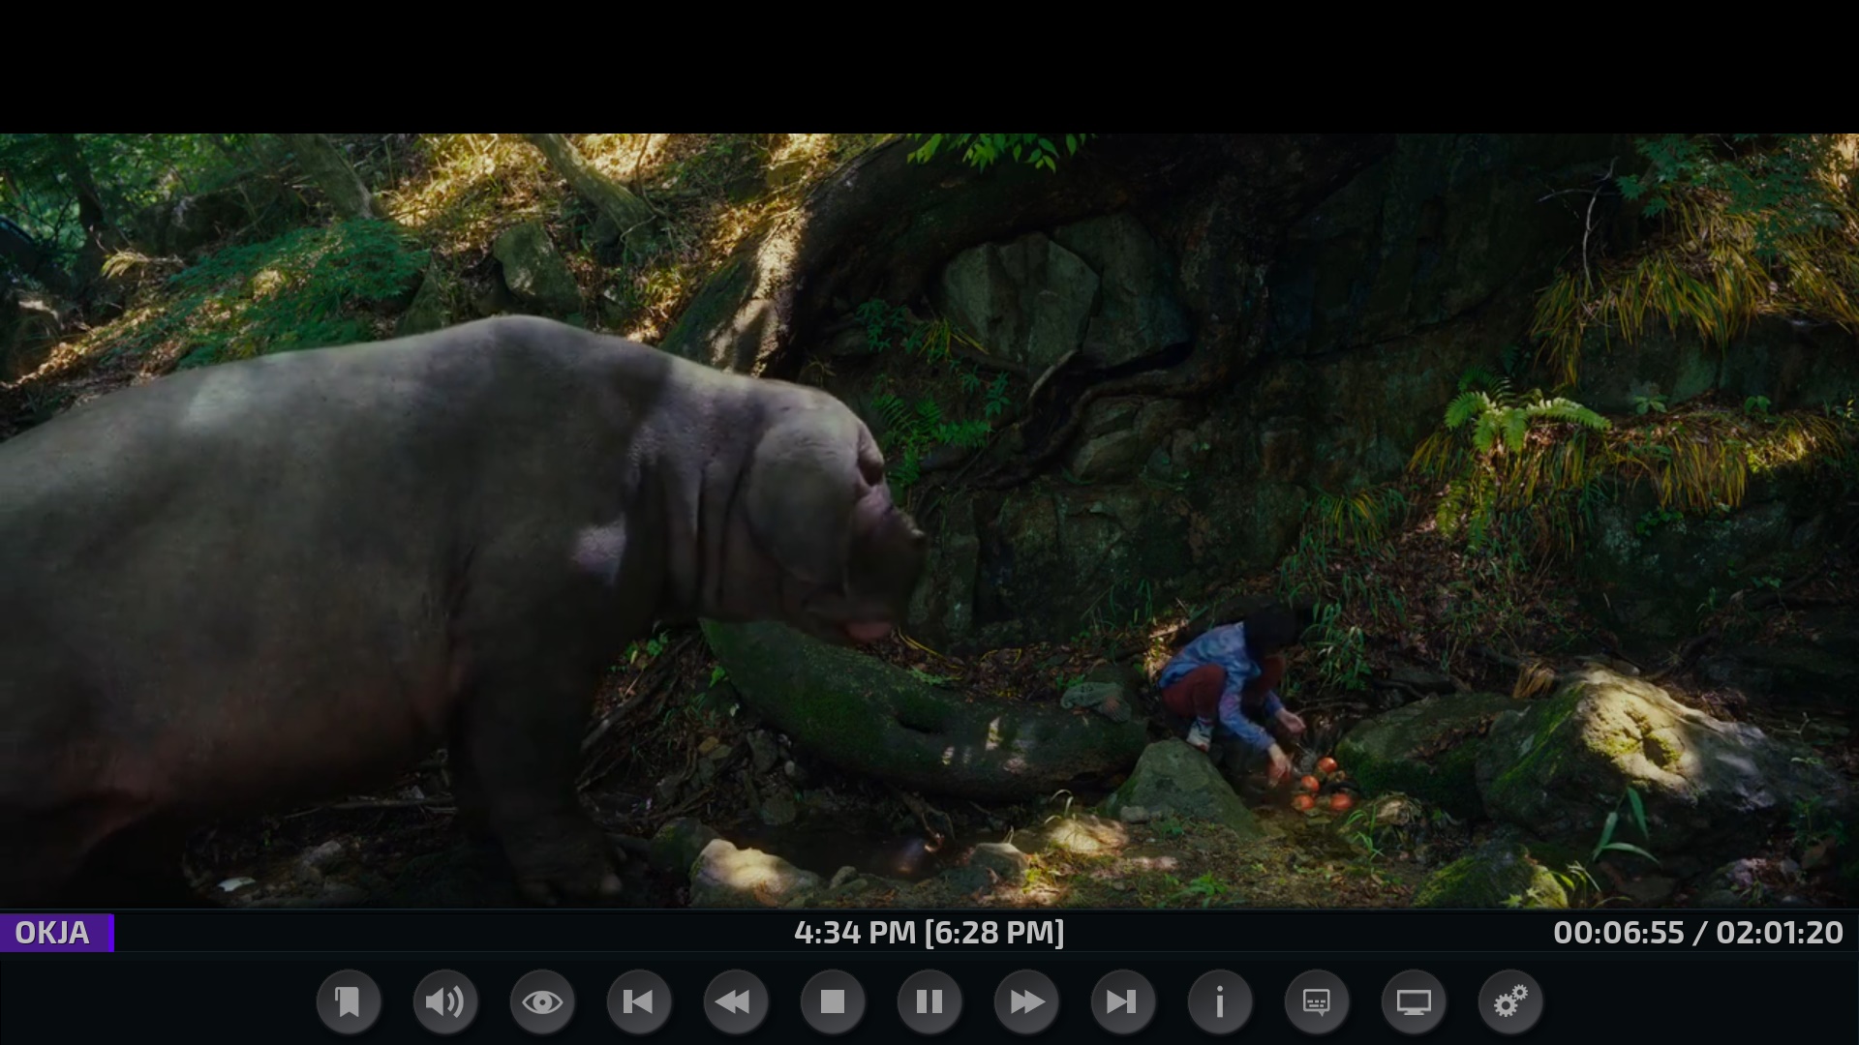
Task: Show the video info panel
Action: (1219, 1001)
